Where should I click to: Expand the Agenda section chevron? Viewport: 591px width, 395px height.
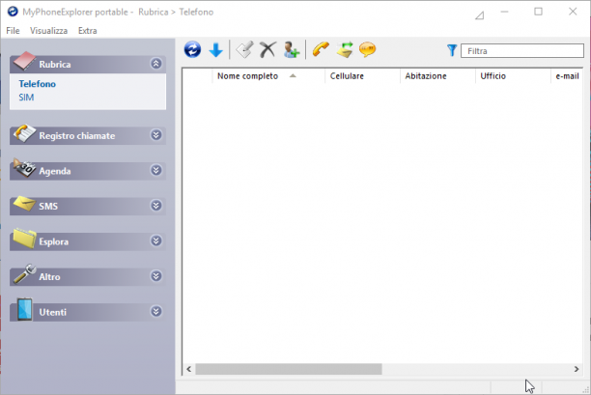[x=156, y=170]
